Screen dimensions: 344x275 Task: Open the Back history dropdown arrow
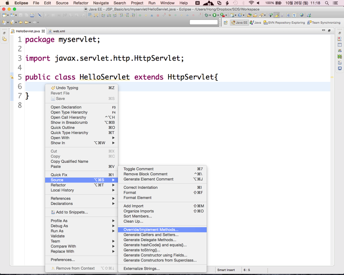click(30, 22)
